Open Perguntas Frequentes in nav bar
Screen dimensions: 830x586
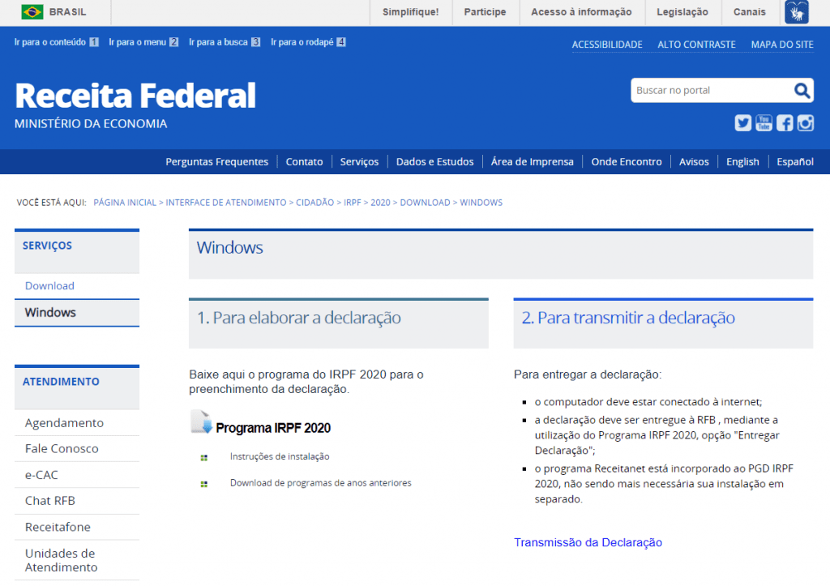point(217,162)
